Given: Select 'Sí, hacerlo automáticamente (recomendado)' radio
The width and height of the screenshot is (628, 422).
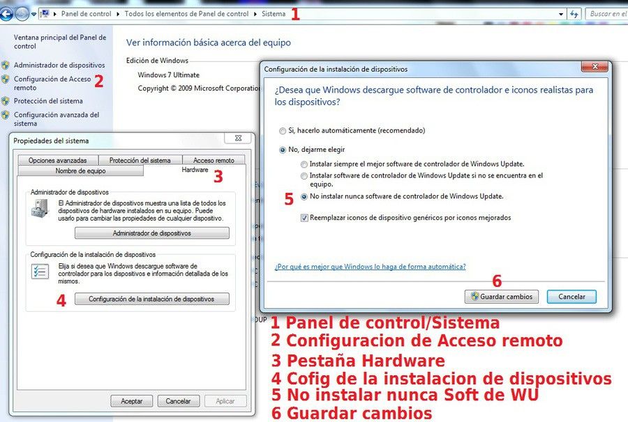Looking at the screenshot, I should click(x=283, y=131).
